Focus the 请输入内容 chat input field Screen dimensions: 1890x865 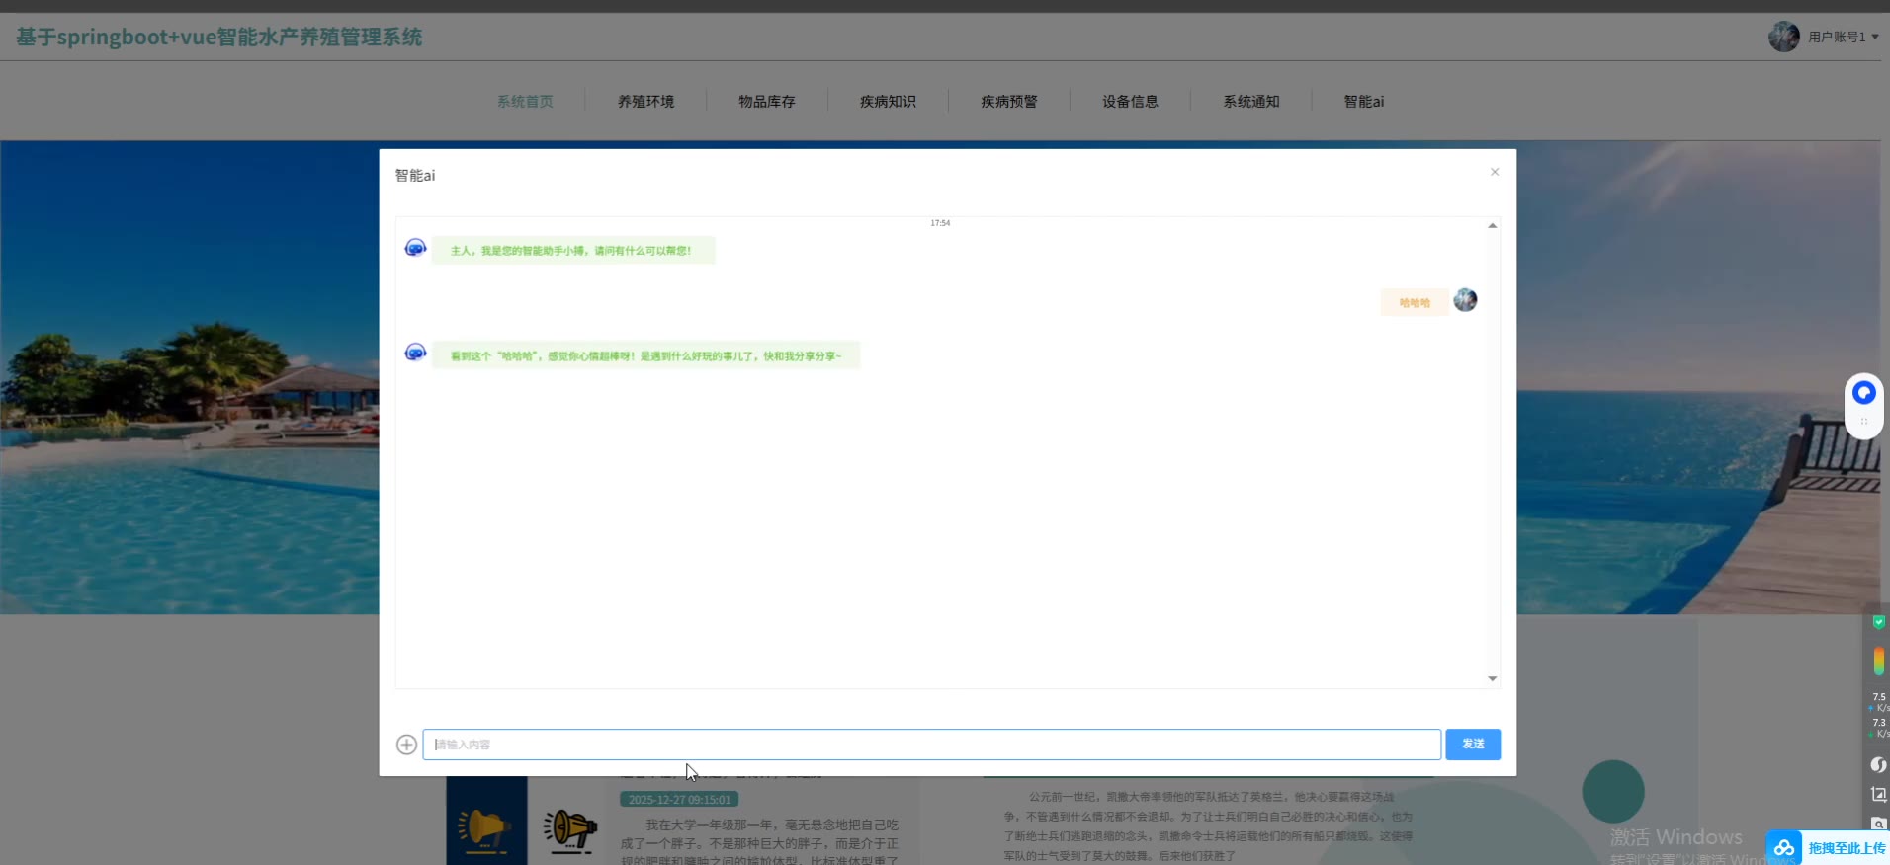pyautogui.click(x=931, y=745)
